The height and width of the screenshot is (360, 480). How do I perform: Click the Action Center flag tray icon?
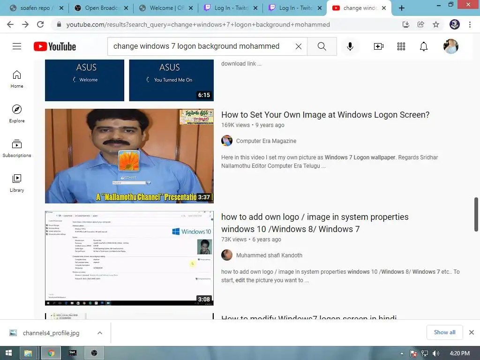pos(413,353)
